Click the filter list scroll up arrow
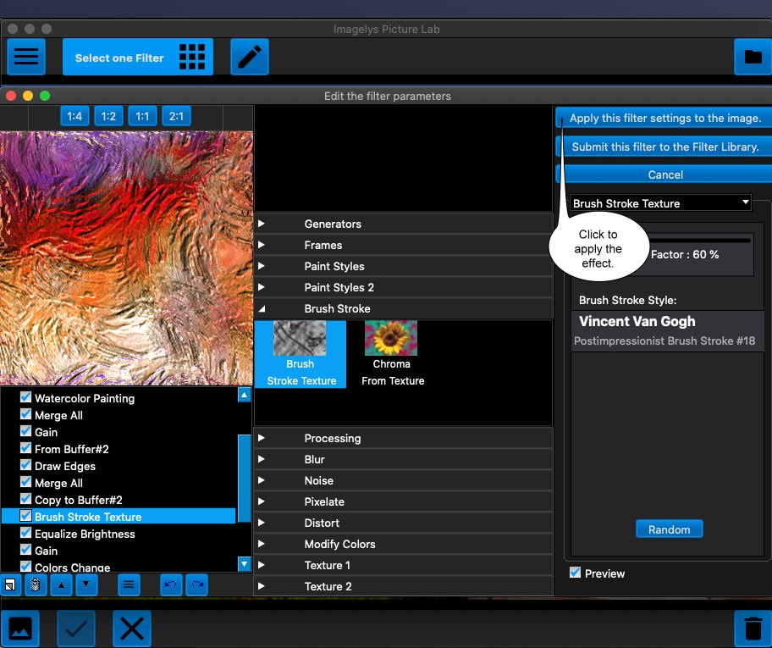This screenshot has height=648, width=772. click(244, 395)
